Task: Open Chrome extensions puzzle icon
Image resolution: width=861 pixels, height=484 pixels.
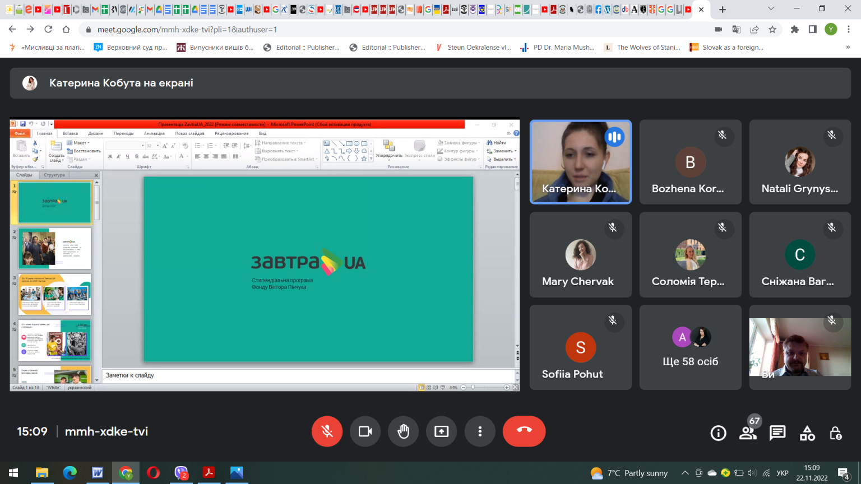Action: pyautogui.click(x=794, y=29)
